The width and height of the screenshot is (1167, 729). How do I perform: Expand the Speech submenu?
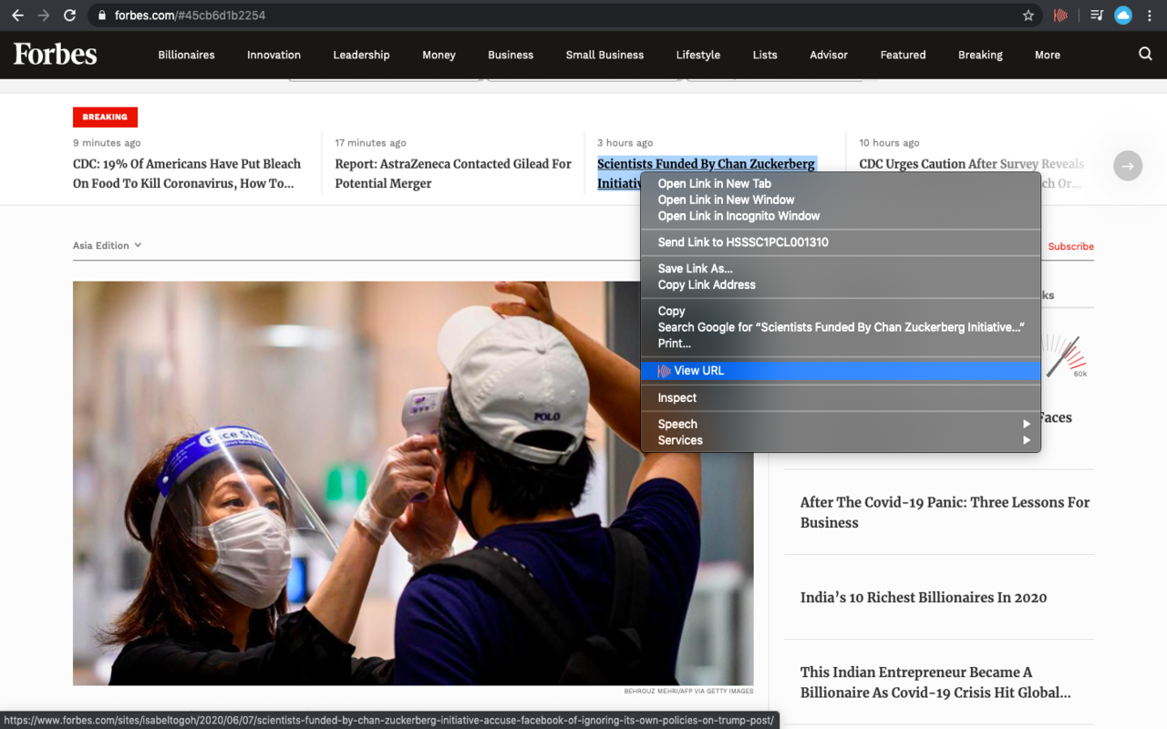[x=677, y=424]
